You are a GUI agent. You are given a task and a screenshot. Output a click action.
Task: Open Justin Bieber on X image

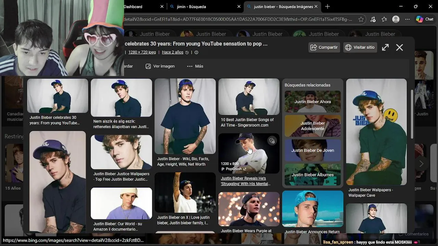[x=185, y=193]
